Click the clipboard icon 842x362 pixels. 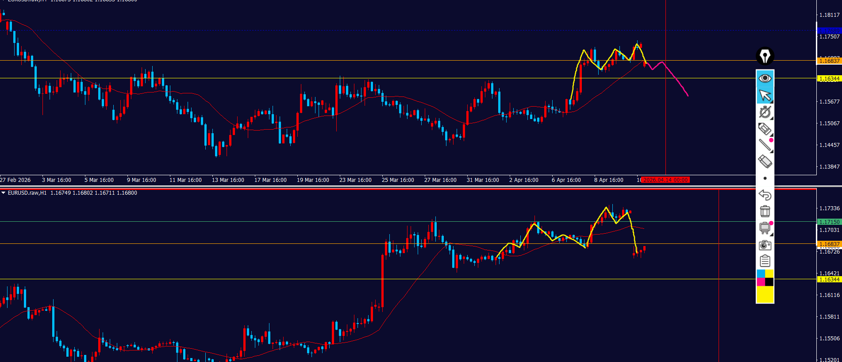(x=765, y=261)
